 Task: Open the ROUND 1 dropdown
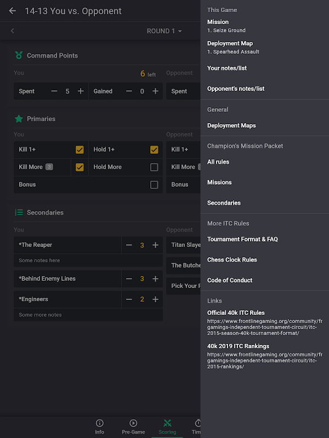(164, 31)
